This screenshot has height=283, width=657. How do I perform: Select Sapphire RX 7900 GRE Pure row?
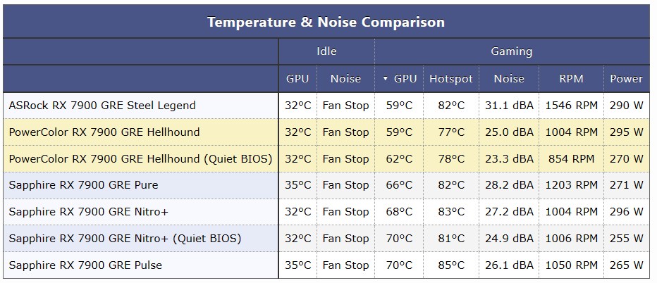(x=83, y=185)
